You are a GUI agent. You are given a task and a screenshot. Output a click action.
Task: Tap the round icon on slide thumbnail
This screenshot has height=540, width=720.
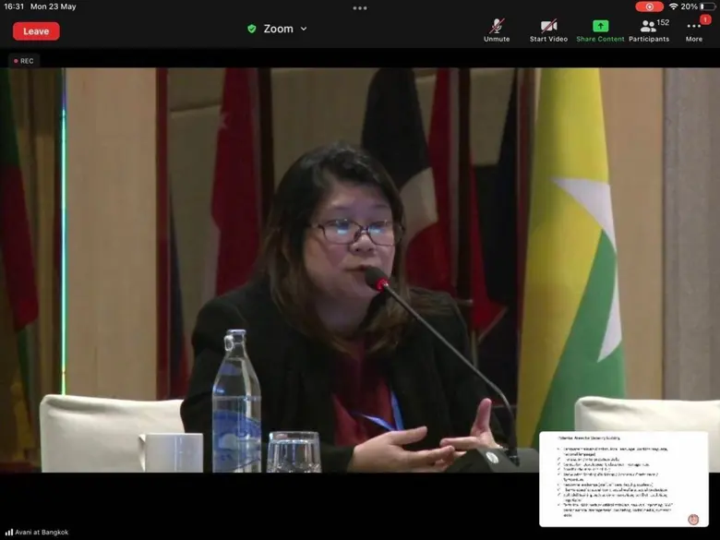(693, 520)
